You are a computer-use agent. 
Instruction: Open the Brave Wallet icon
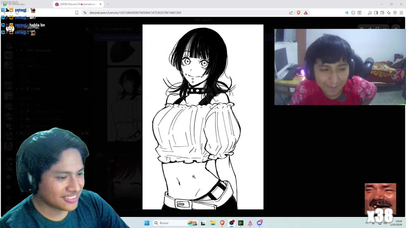(x=382, y=13)
